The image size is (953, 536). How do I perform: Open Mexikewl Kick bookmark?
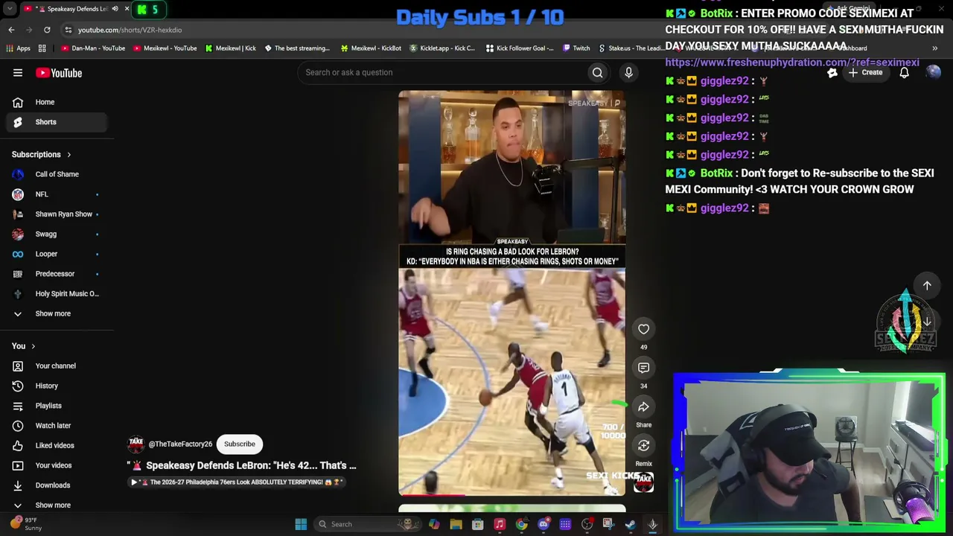click(x=230, y=48)
